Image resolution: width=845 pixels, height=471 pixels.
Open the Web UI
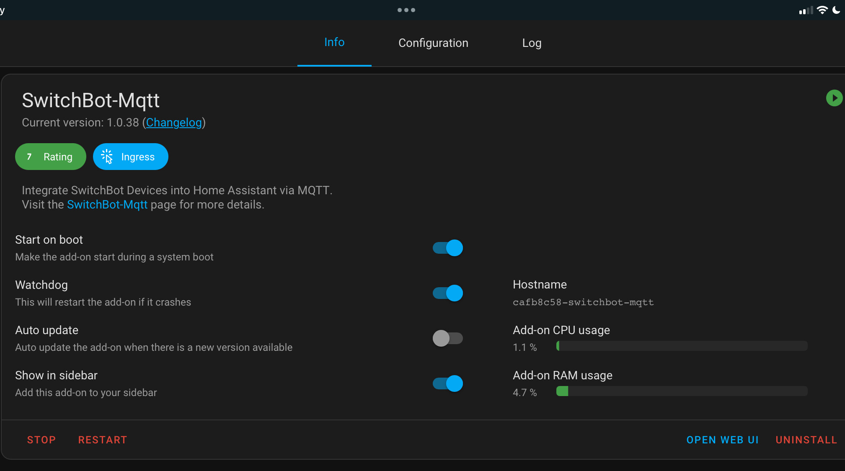(722, 440)
